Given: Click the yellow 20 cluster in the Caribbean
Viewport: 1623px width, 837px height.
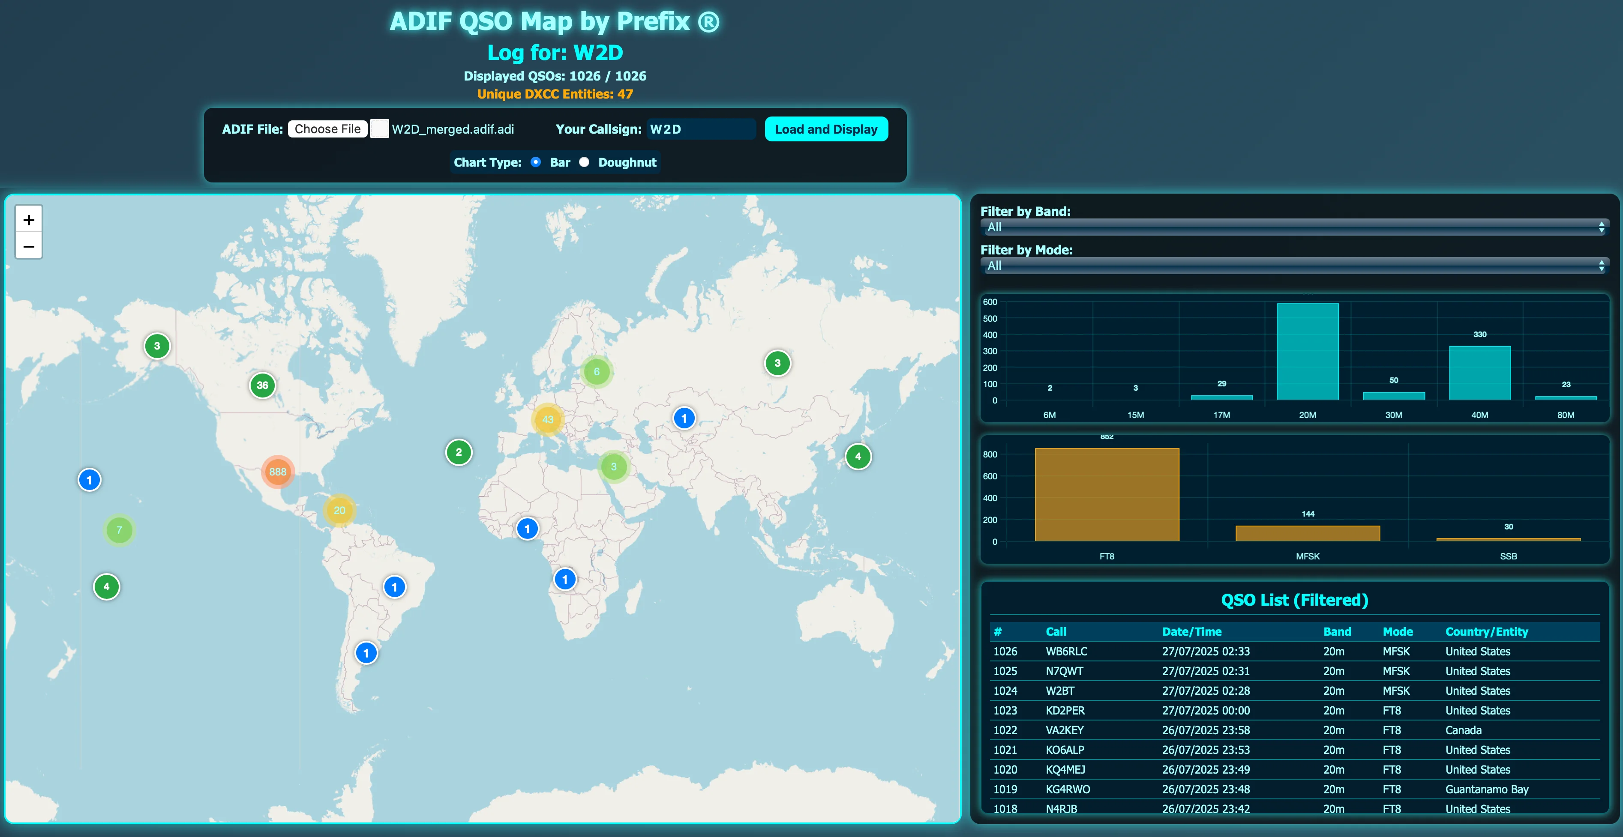Looking at the screenshot, I should click(339, 510).
